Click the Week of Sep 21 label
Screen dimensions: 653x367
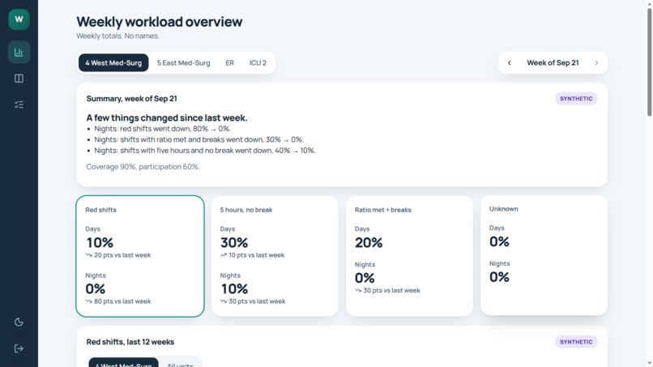[553, 63]
